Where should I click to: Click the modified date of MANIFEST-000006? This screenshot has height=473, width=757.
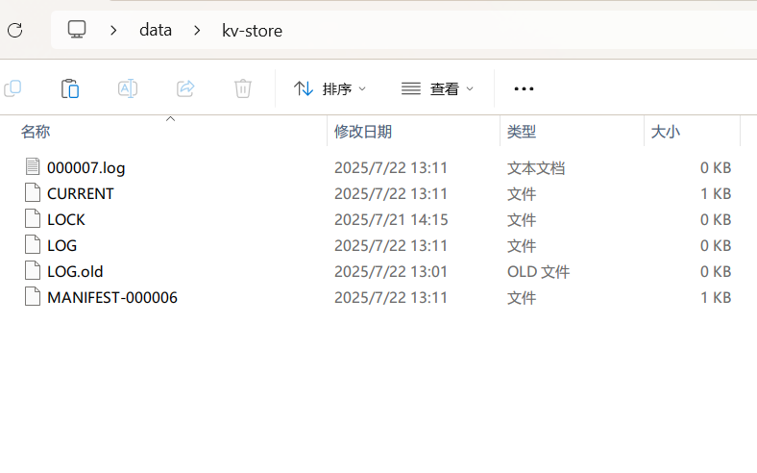391,298
